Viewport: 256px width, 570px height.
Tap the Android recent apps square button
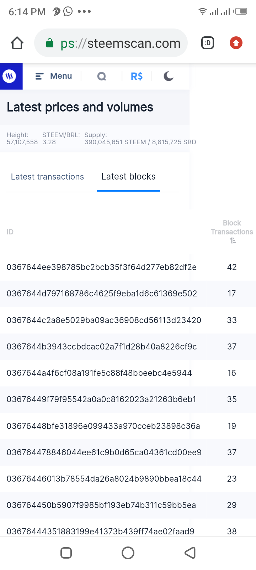click(x=66, y=553)
